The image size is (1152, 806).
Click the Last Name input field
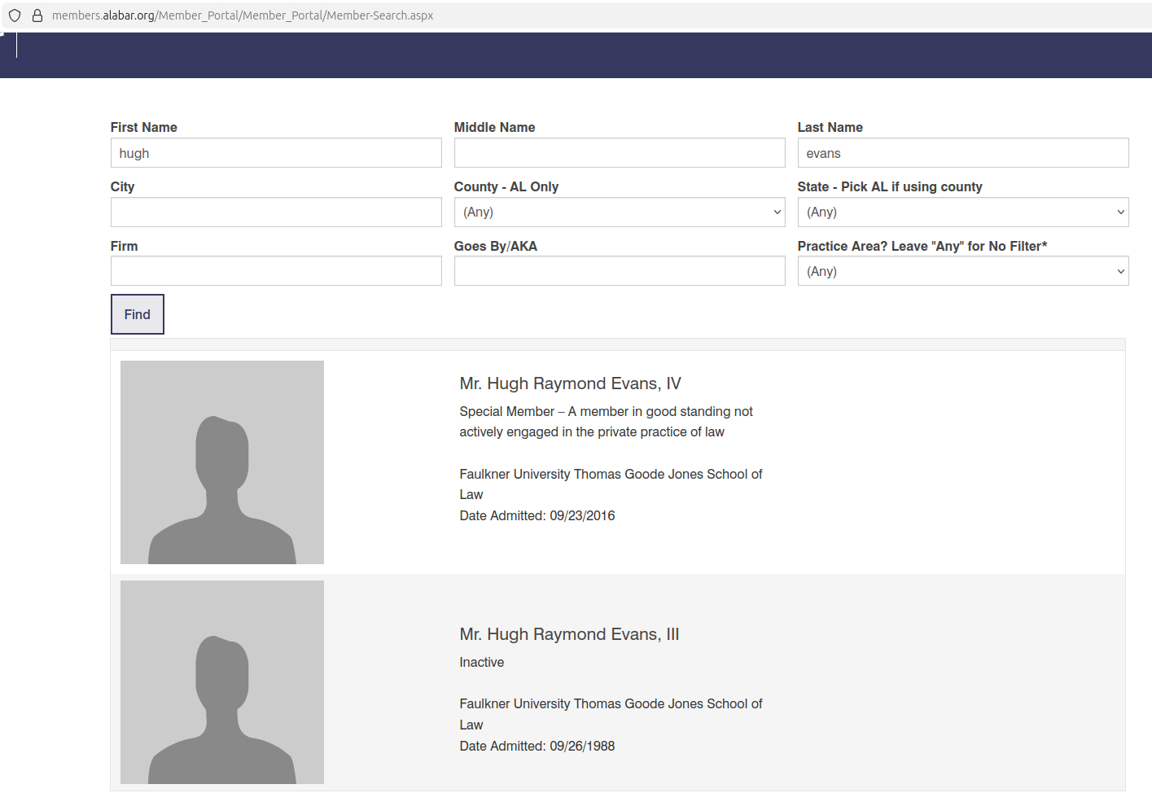click(x=962, y=153)
